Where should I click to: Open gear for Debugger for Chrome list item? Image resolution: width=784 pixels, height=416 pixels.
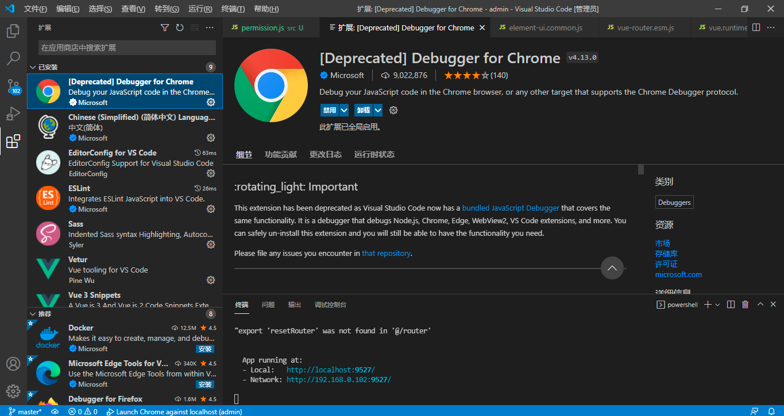pyautogui.click(x=211, y=102)
